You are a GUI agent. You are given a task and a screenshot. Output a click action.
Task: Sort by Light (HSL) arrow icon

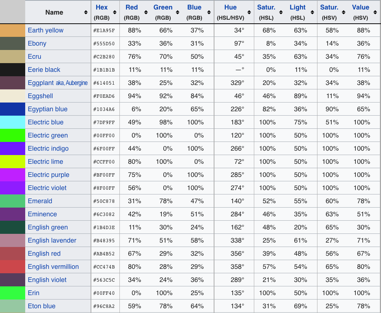312,12
